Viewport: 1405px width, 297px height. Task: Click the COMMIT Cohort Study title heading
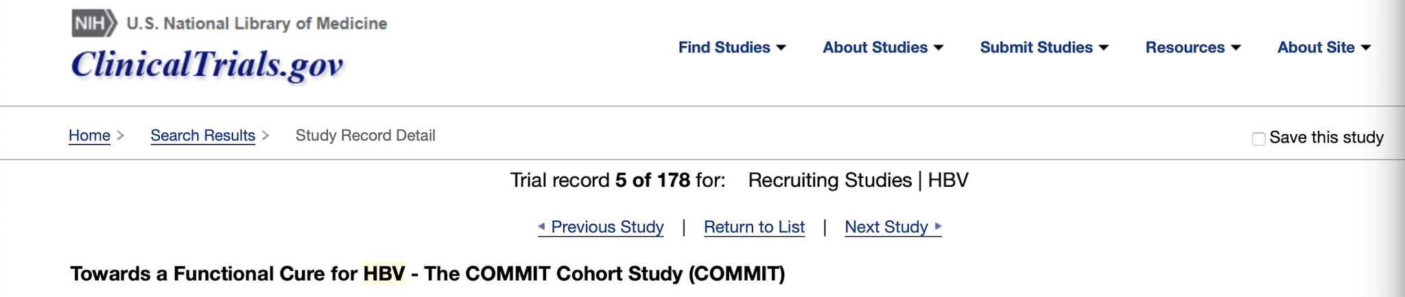[427, 274]
